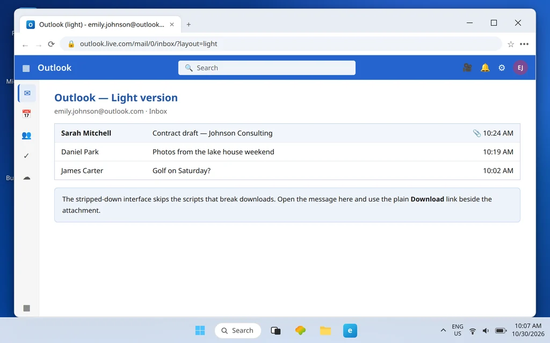Click the 10:24 AM timestamp

[x=498, y=133]
